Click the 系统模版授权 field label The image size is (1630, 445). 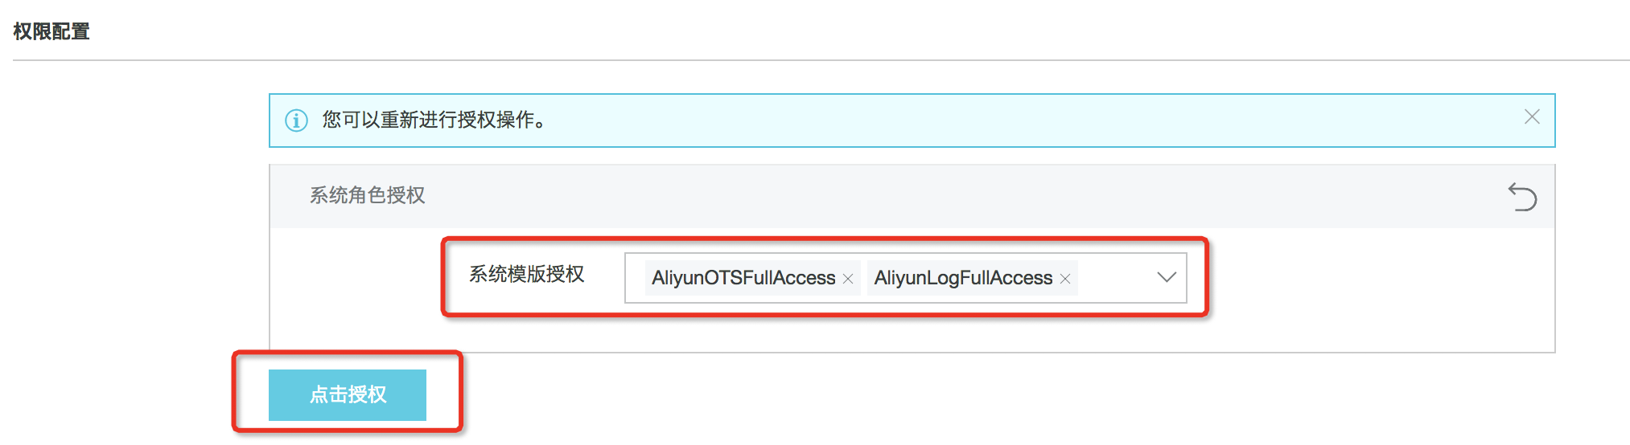(527, 275)
